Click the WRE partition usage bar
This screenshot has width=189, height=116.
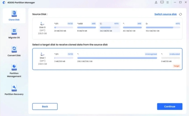point(132,28)
